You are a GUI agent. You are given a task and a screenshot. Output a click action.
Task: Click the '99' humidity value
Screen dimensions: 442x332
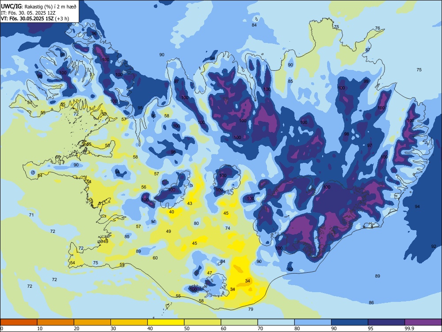point(366,81)
